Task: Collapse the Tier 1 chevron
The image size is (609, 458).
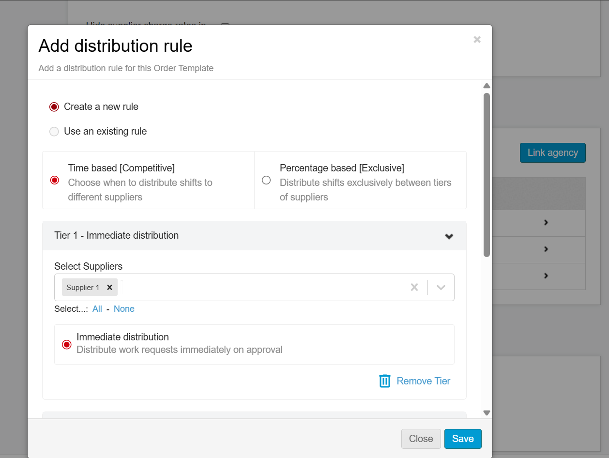Action: coord(449,236)
